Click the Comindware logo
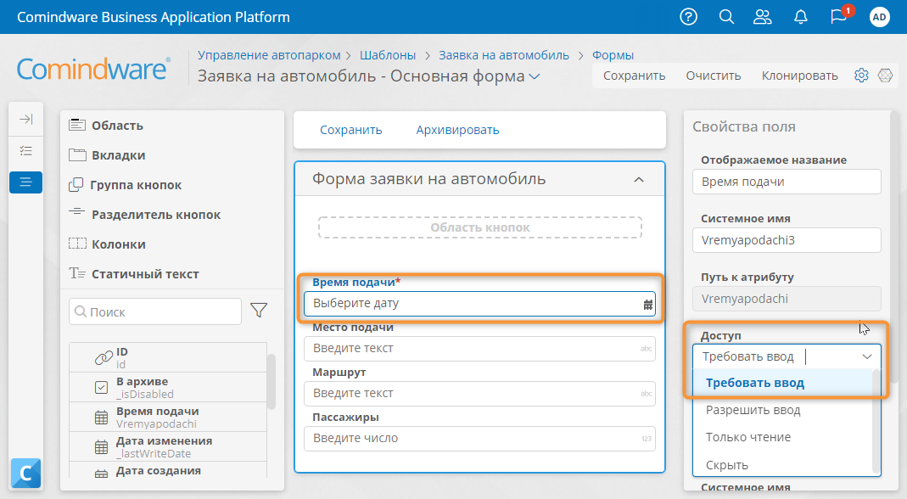 point(93,69)
